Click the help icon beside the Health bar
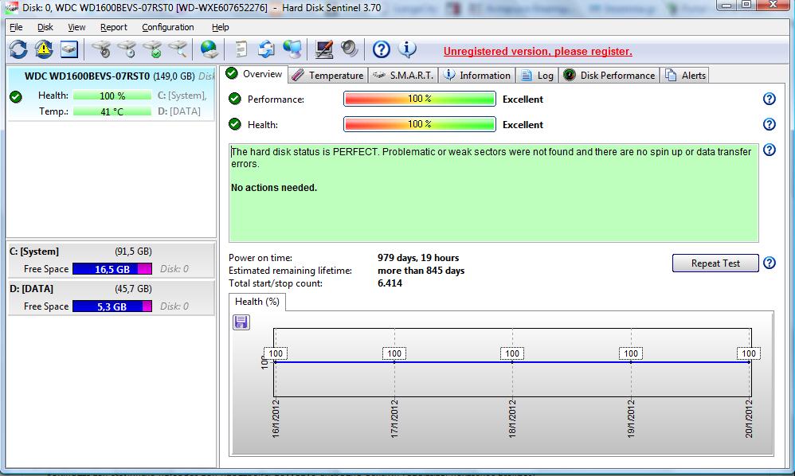795x476 pixels. tap(770, 124)
